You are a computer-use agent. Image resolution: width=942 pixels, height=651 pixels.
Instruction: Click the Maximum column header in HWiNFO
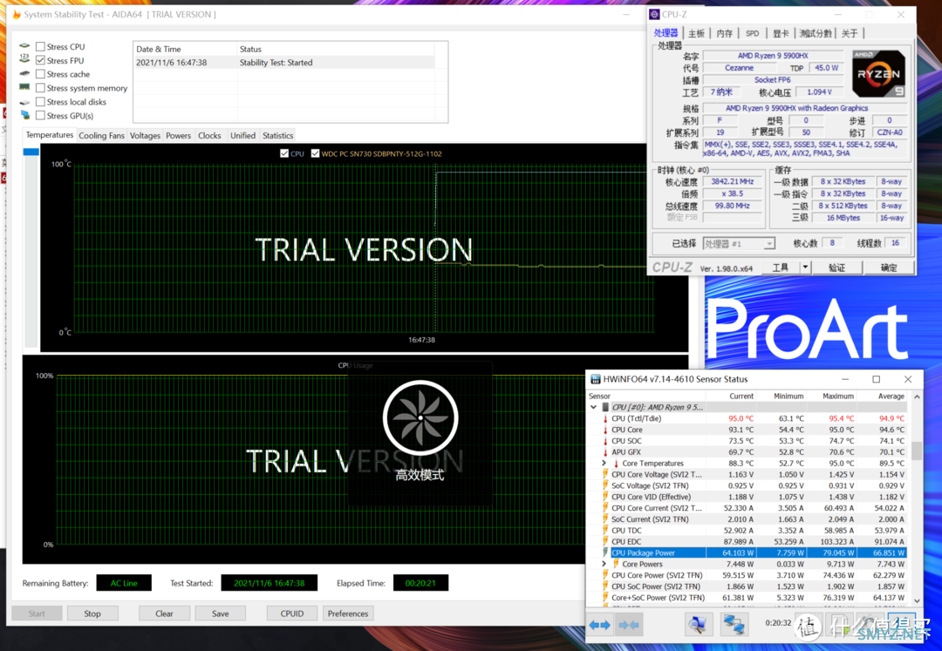[831, 396]
